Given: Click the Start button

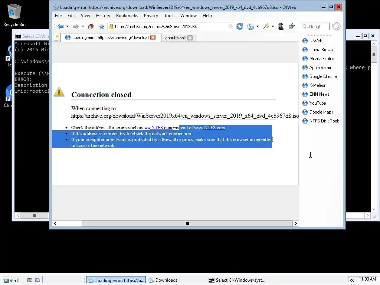Looking at the screenshot, I should [x=11, y=281].
